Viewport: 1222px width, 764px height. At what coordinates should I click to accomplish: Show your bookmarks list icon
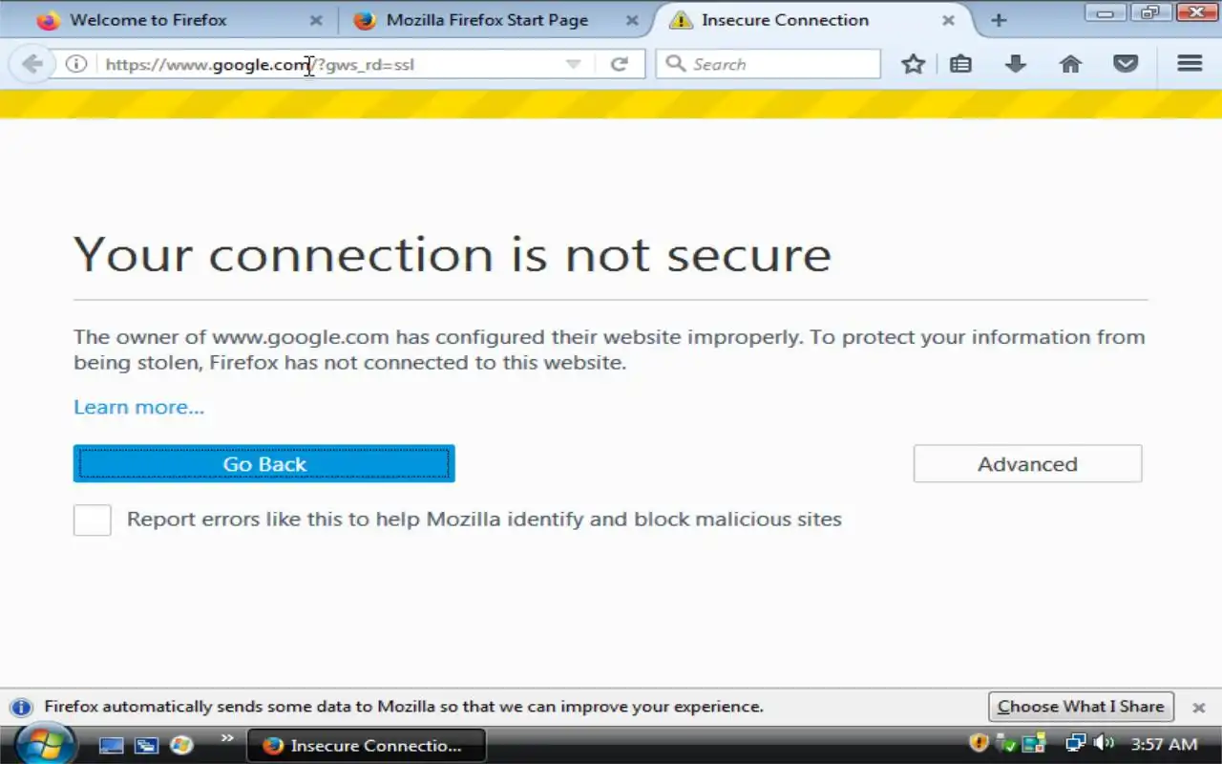pos(960,64)
